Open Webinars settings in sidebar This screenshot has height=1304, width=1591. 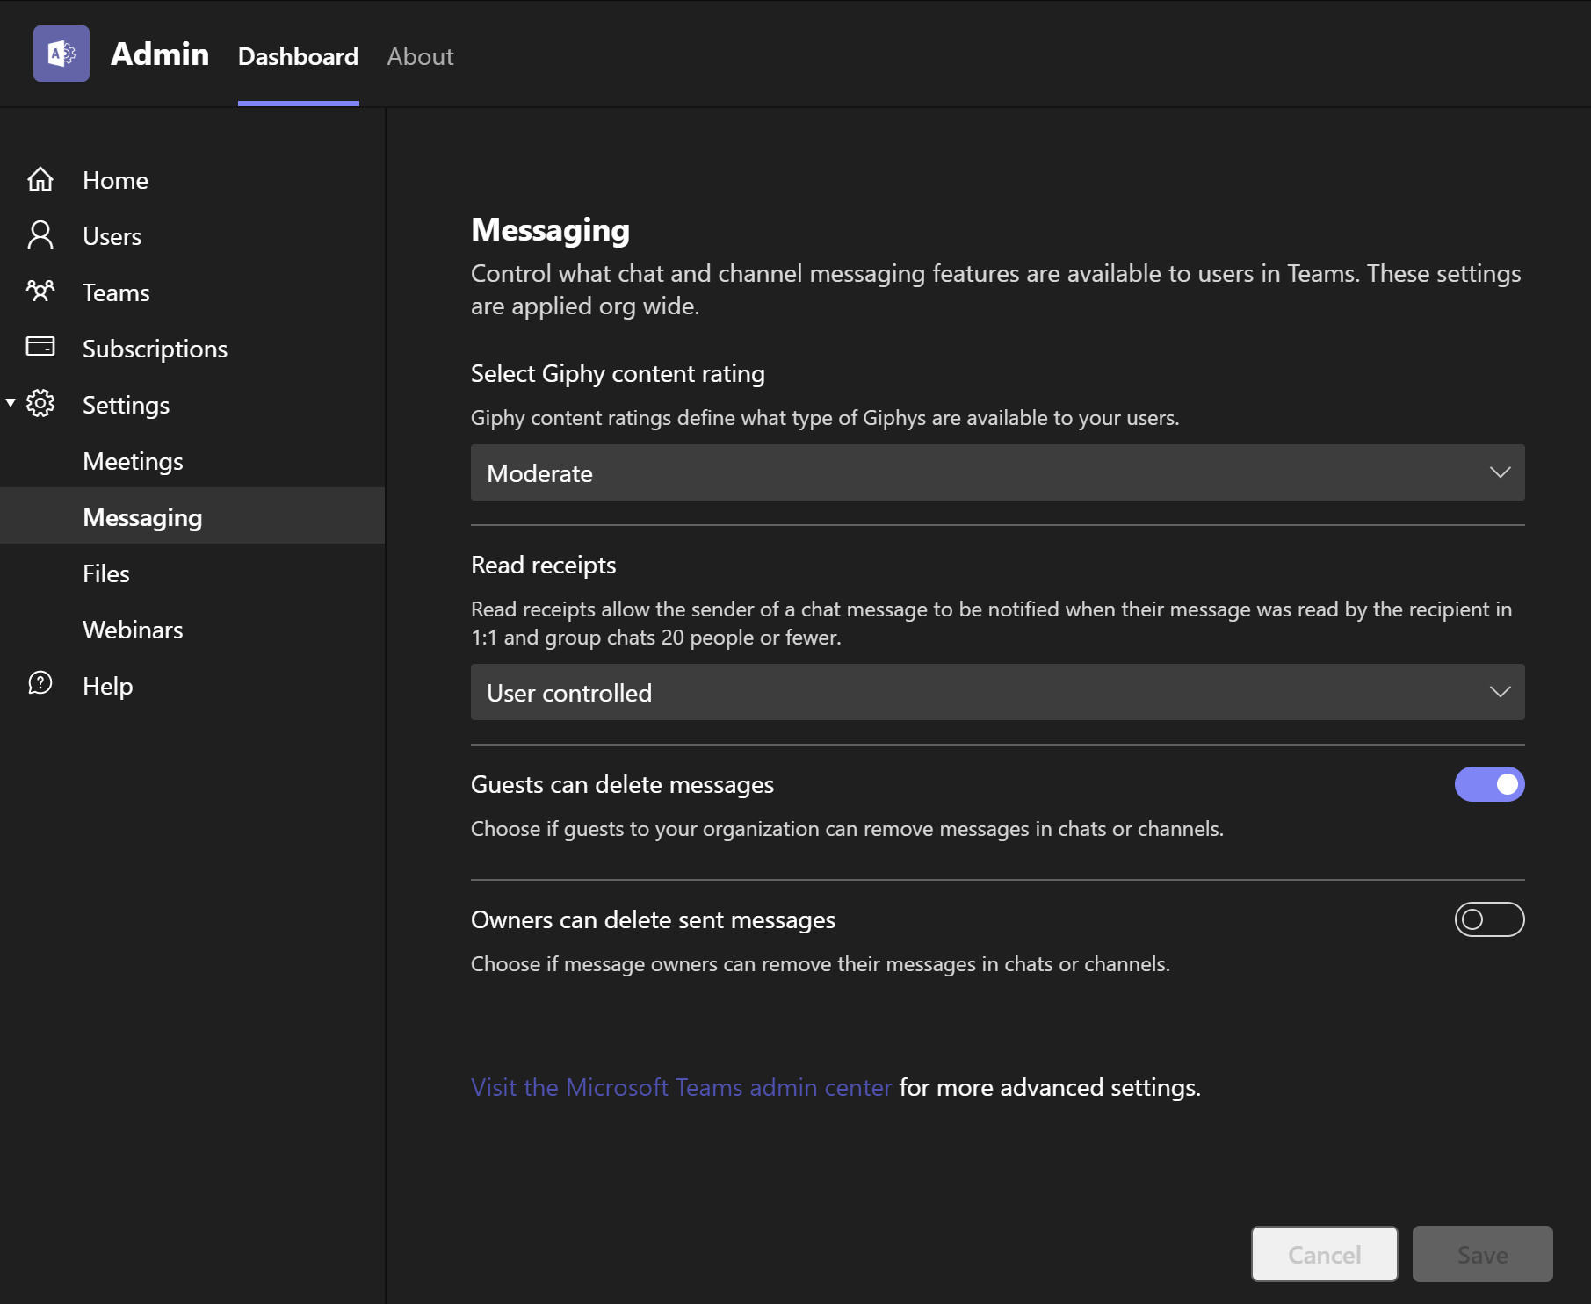pyautogui.click(x=133, y=630)
